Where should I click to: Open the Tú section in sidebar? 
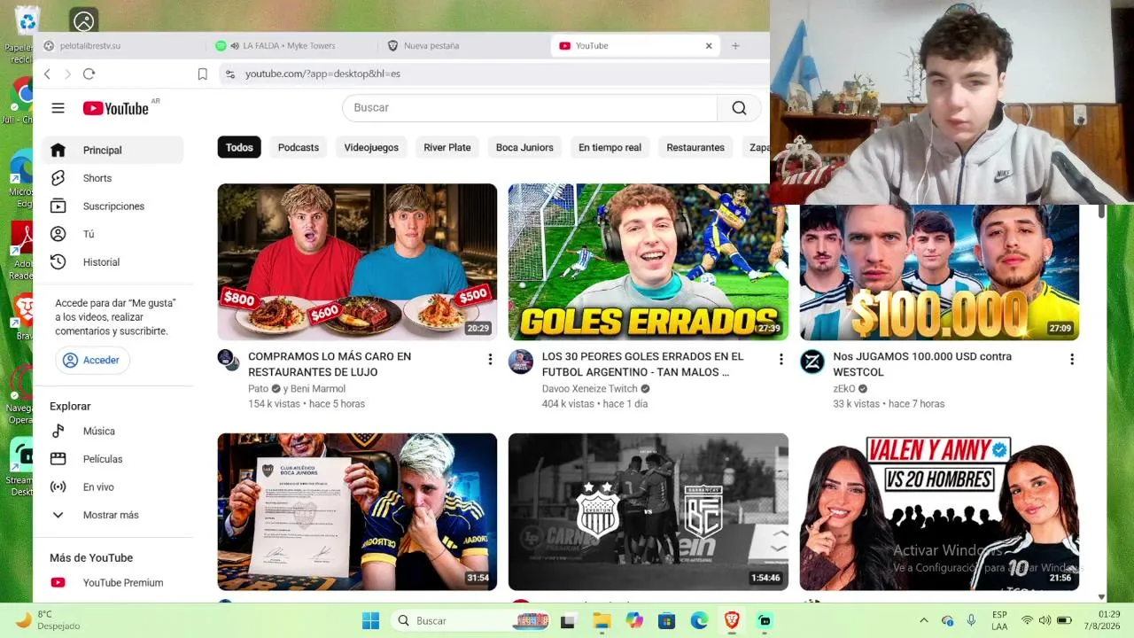(113, 234)
